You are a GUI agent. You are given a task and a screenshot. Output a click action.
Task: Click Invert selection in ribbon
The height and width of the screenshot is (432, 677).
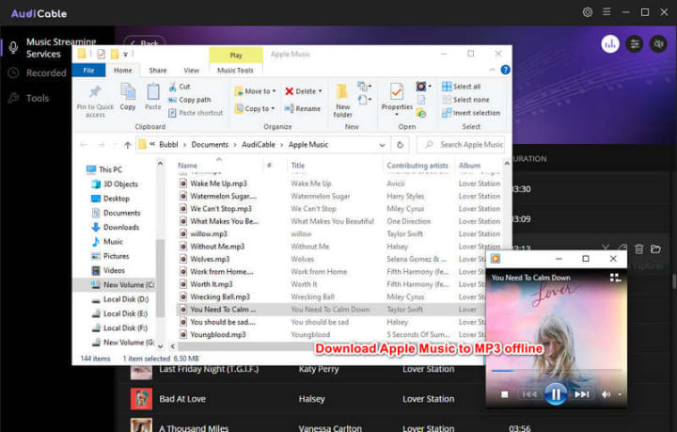(x=471, y=113)
